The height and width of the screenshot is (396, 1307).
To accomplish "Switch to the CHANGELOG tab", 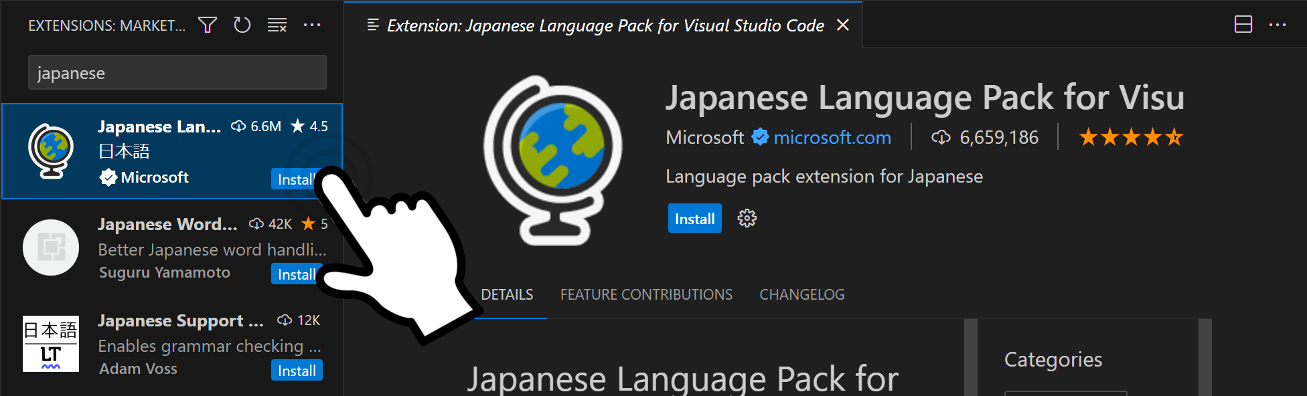I will click(801, 295).
